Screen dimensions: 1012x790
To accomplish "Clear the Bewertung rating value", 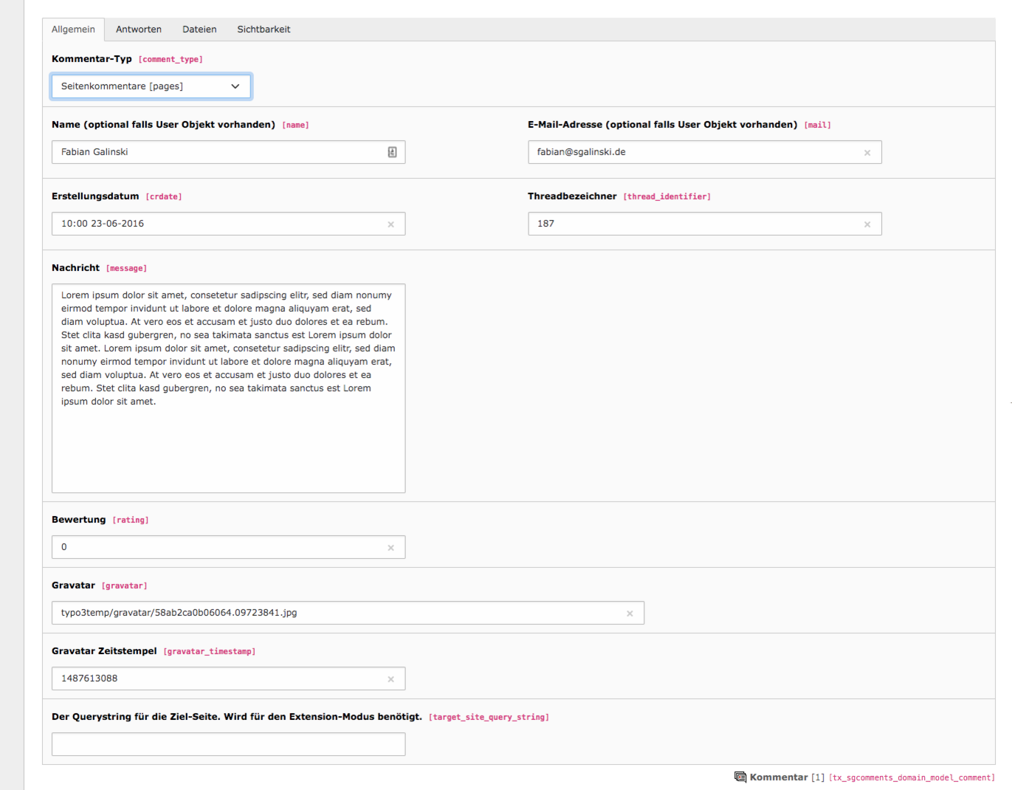I will click(390, 547).
